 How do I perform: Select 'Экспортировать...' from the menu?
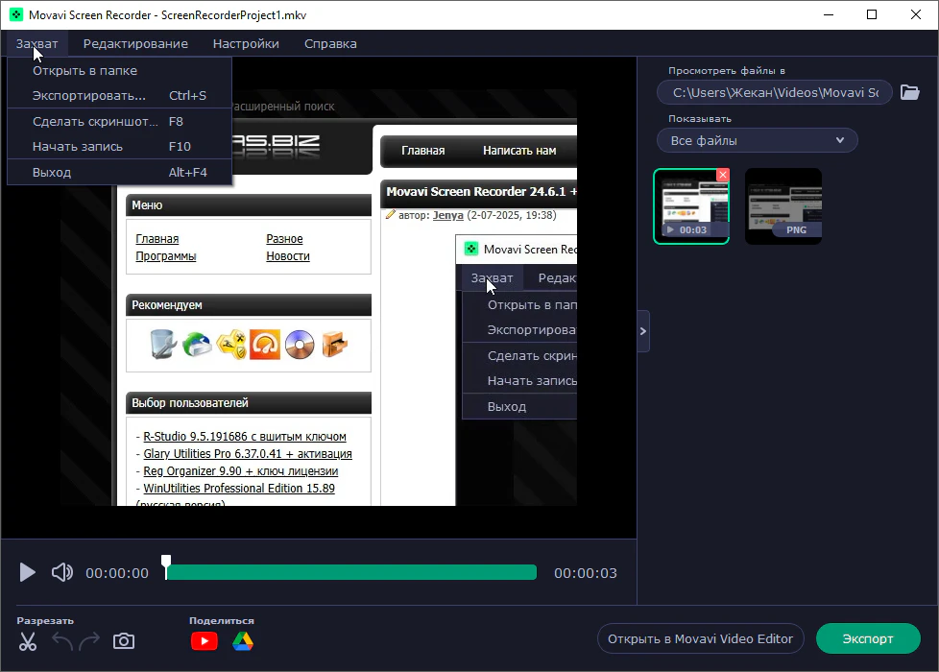89,96
